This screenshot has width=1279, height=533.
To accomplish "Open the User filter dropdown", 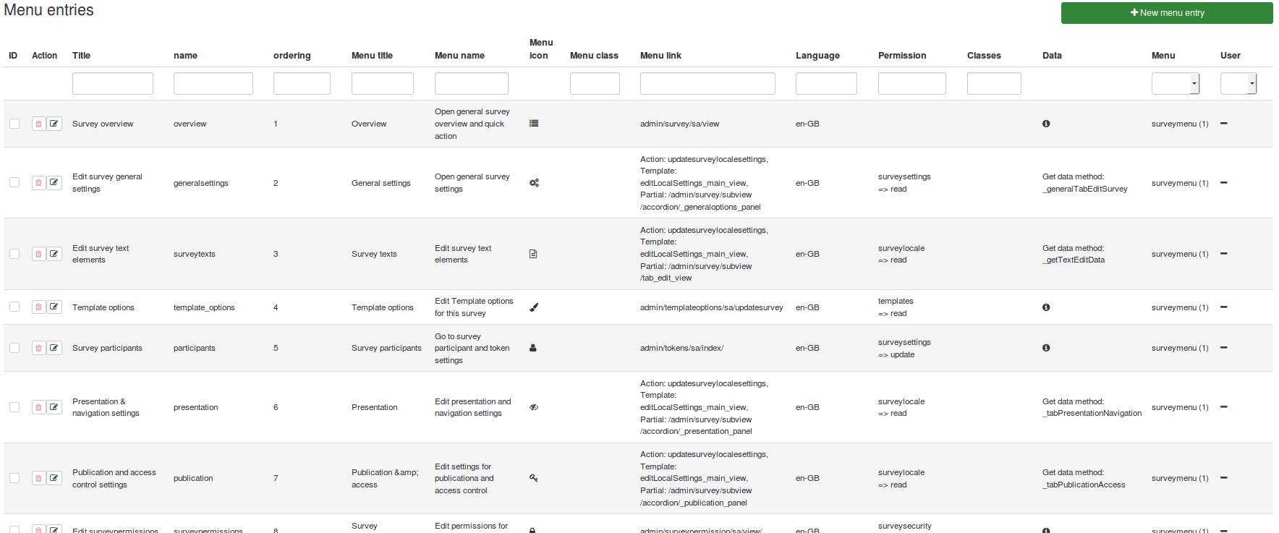I will [x=1238, y=84].
